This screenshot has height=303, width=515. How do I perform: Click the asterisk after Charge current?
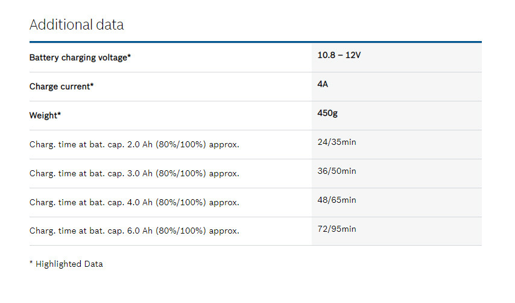pos(92,86)
